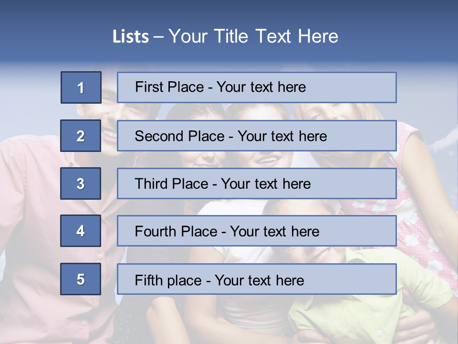Click the bold word Lists in title
This screenshot has height=344, width=458.
pos(131,36)
